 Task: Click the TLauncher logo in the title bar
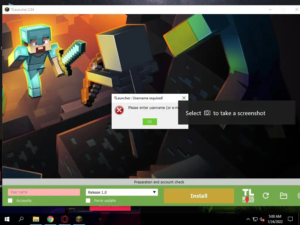(x=7, y=9)
